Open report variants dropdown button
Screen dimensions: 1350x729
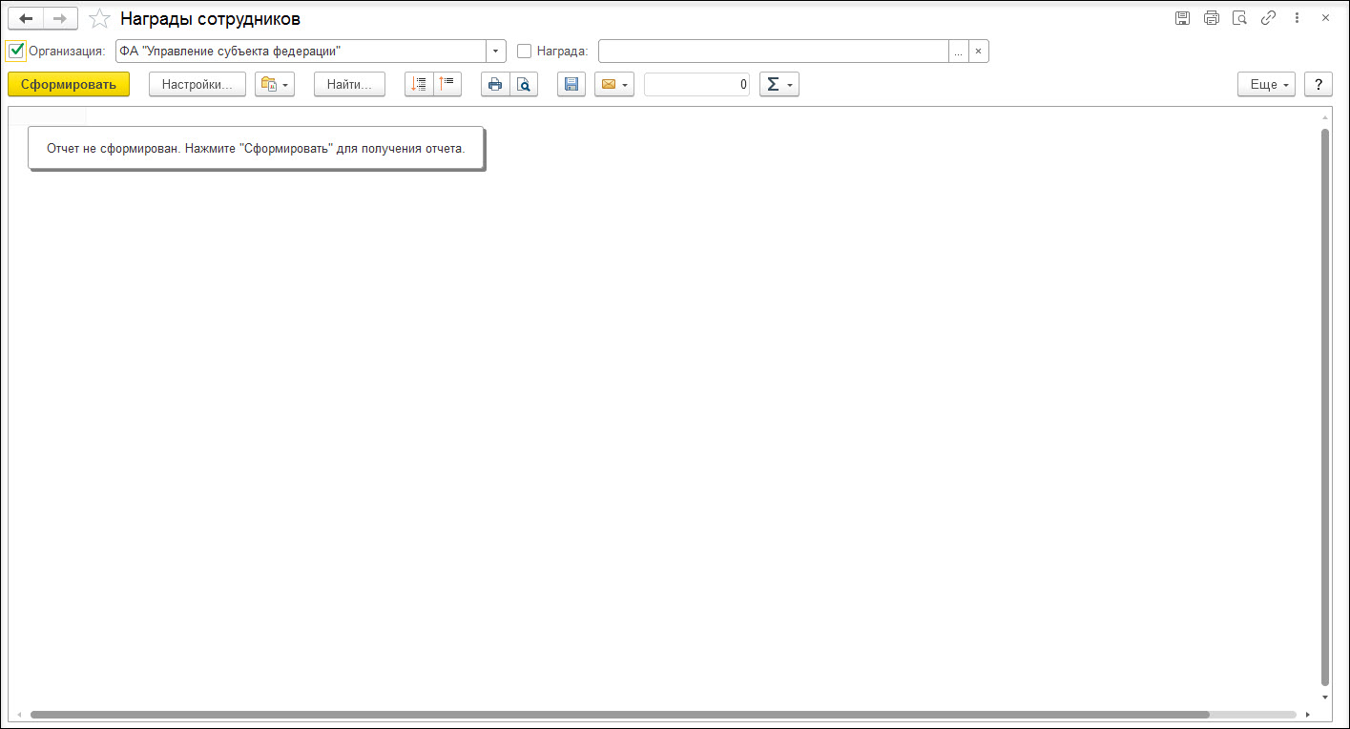[275, 84]
